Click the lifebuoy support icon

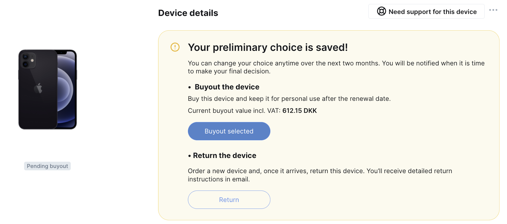click(x=381, y=11)
